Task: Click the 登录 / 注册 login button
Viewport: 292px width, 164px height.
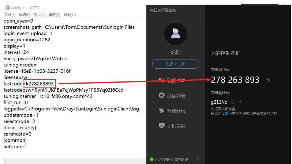Action: click(175, 64)
